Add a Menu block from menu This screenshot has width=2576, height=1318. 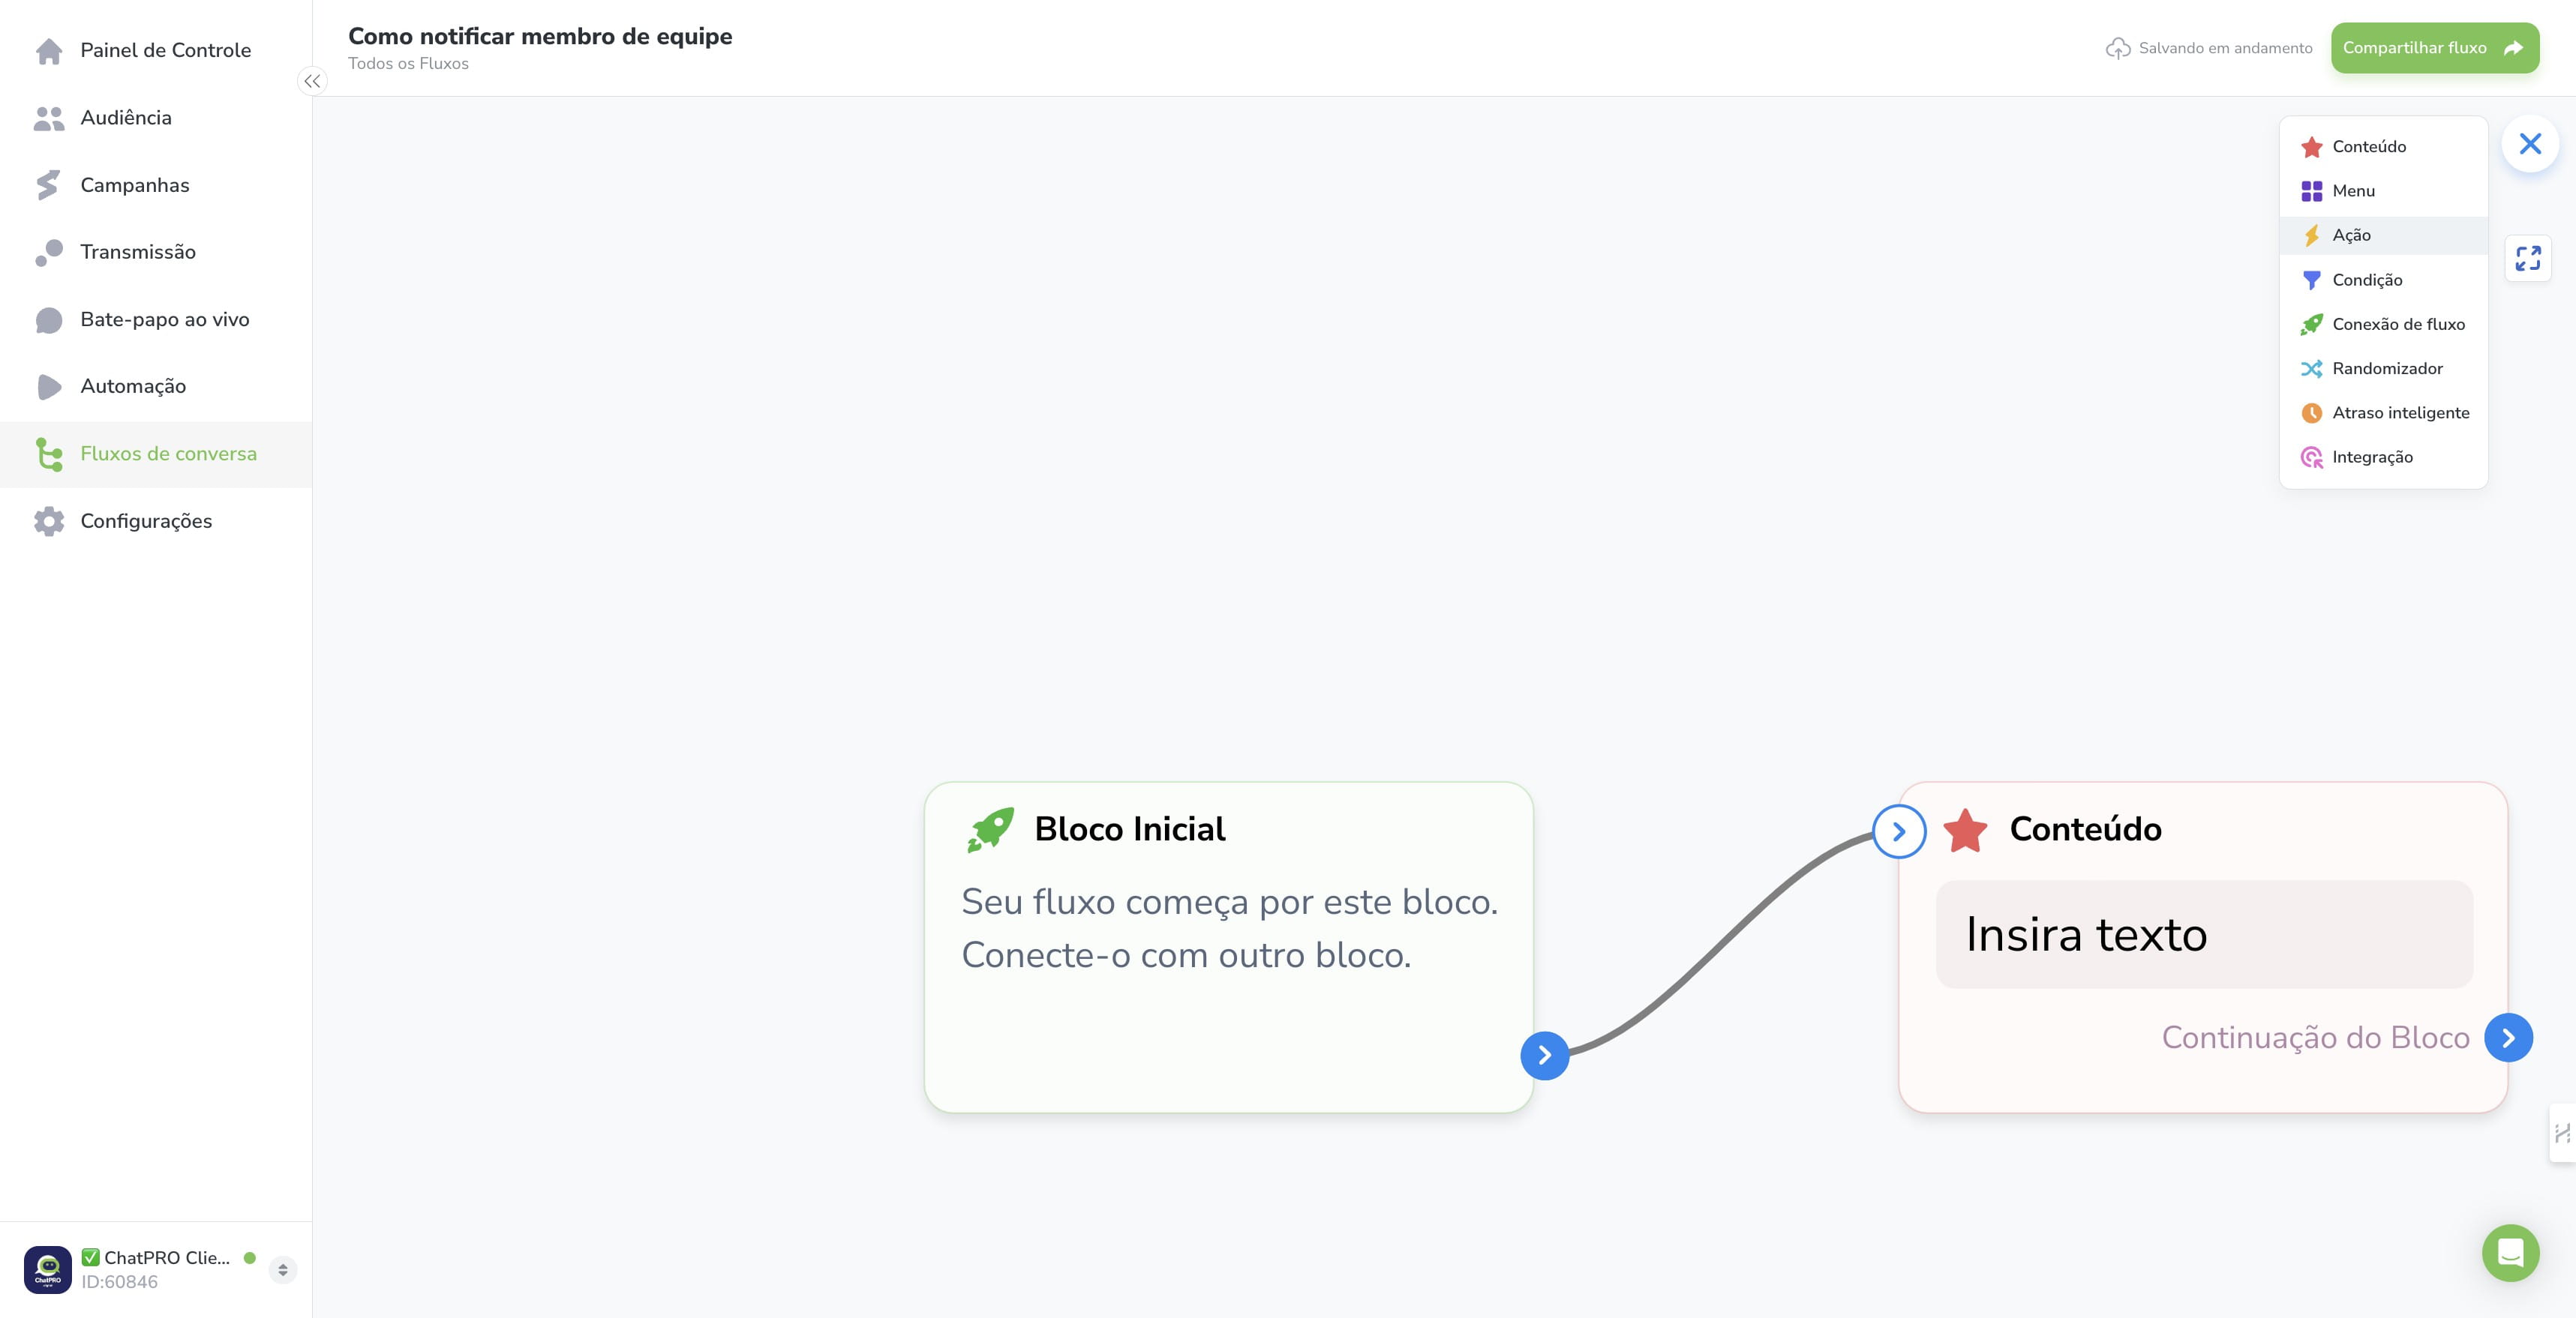[2383, 191]
